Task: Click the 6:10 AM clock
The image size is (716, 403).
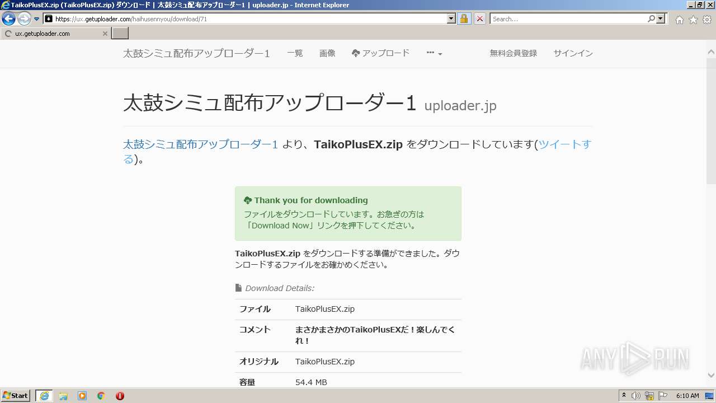Action: pos(687,396)
